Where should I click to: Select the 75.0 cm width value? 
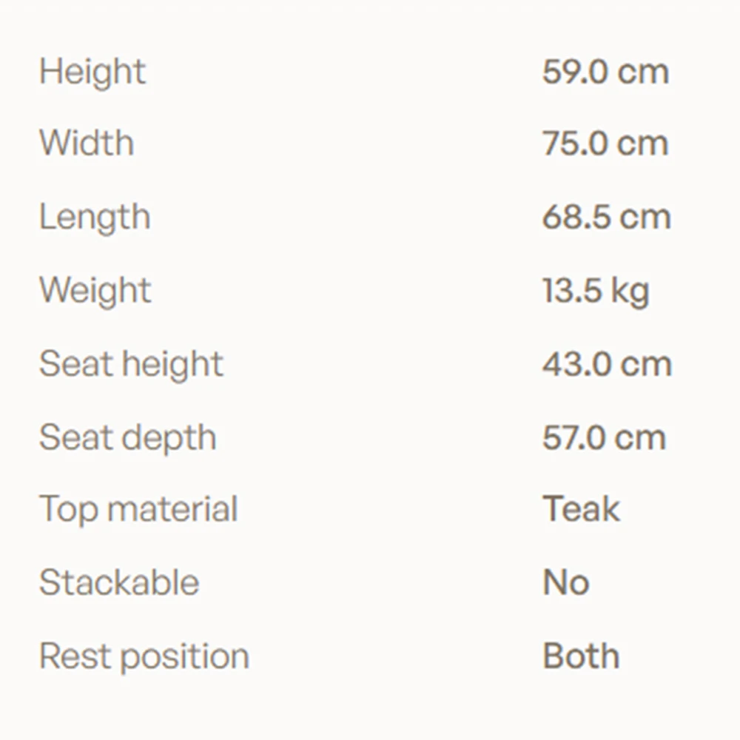[605, 144]
